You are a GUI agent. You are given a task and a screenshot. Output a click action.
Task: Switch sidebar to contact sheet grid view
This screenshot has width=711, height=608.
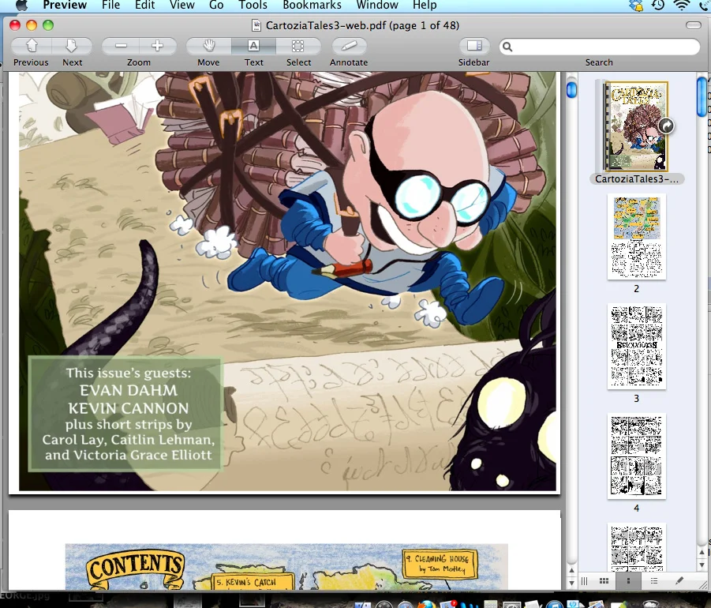pyautogui.click(x=604, y=581)
